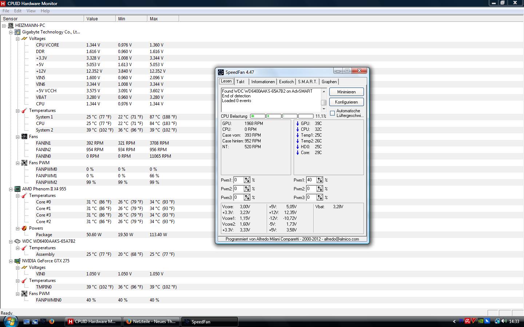Click the left Pwm1 value field showing 0
The image size is (524, 327).
click(238, 180)
